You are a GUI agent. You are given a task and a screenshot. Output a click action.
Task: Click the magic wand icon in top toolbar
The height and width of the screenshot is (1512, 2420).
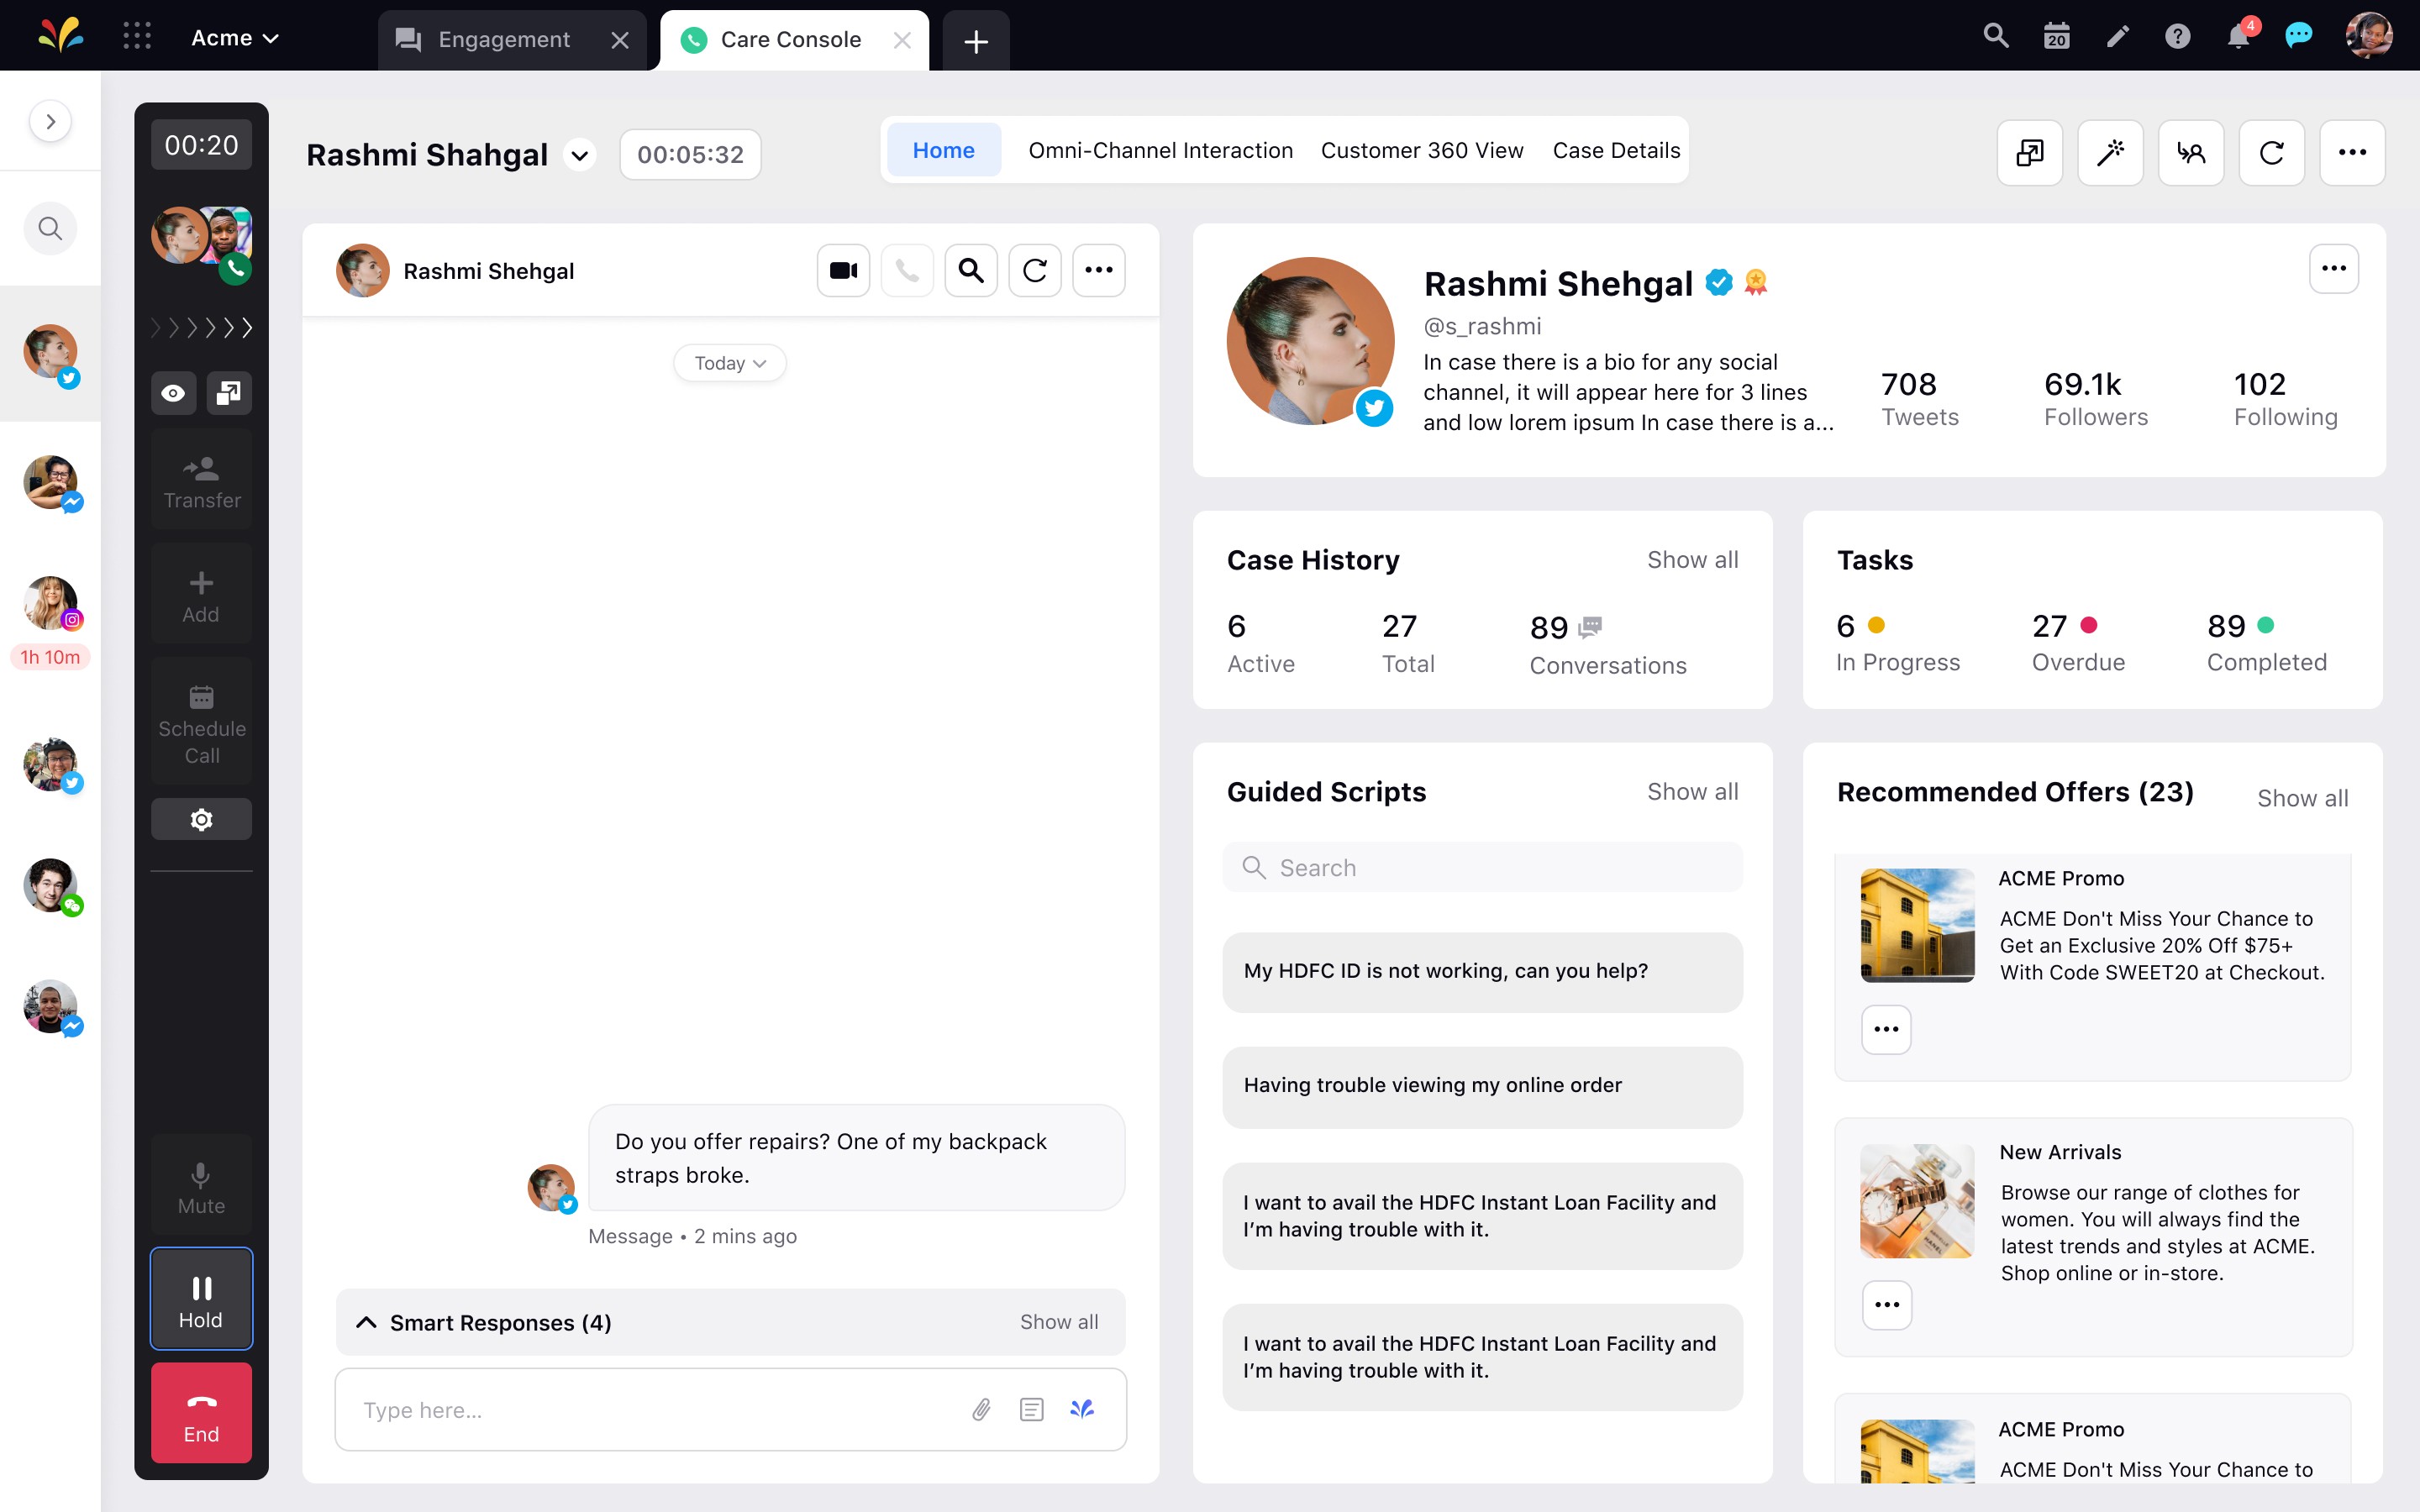pyautogui.click(x=2110, y=153)
